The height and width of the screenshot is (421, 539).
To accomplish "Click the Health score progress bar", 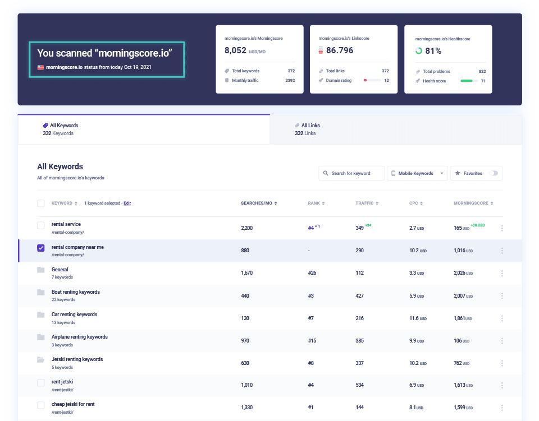I will click(469, 81).
